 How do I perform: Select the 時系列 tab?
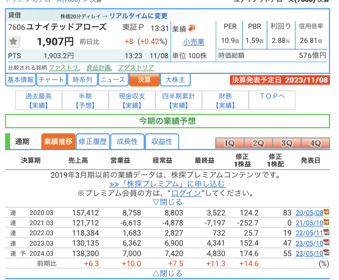[82, 80]
